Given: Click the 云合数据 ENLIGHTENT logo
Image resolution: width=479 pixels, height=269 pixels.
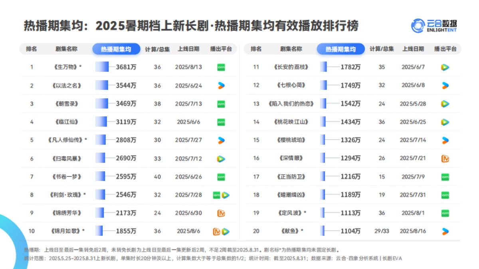Looking at the screenshot, I should [435, 25].
